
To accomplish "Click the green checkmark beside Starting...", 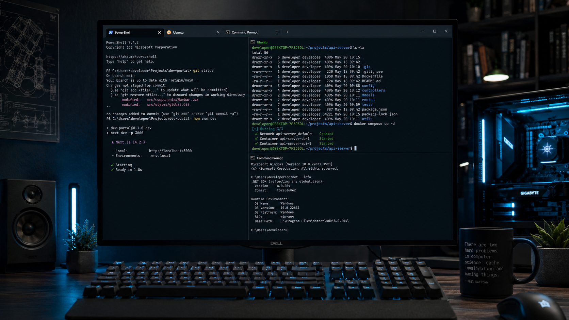I will pyautogui.click(x=112, y=165).
